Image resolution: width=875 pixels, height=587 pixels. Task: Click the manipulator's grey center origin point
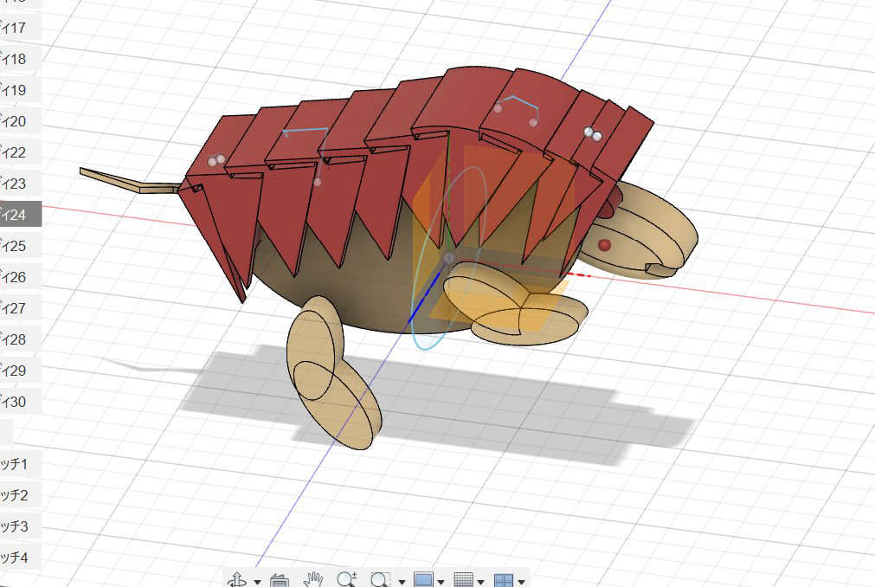point(448,258)
